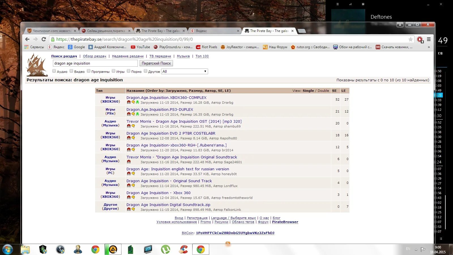Switch to Яндекс tab
The height and width of the screenshot is (255, 453).
[215, 31]
